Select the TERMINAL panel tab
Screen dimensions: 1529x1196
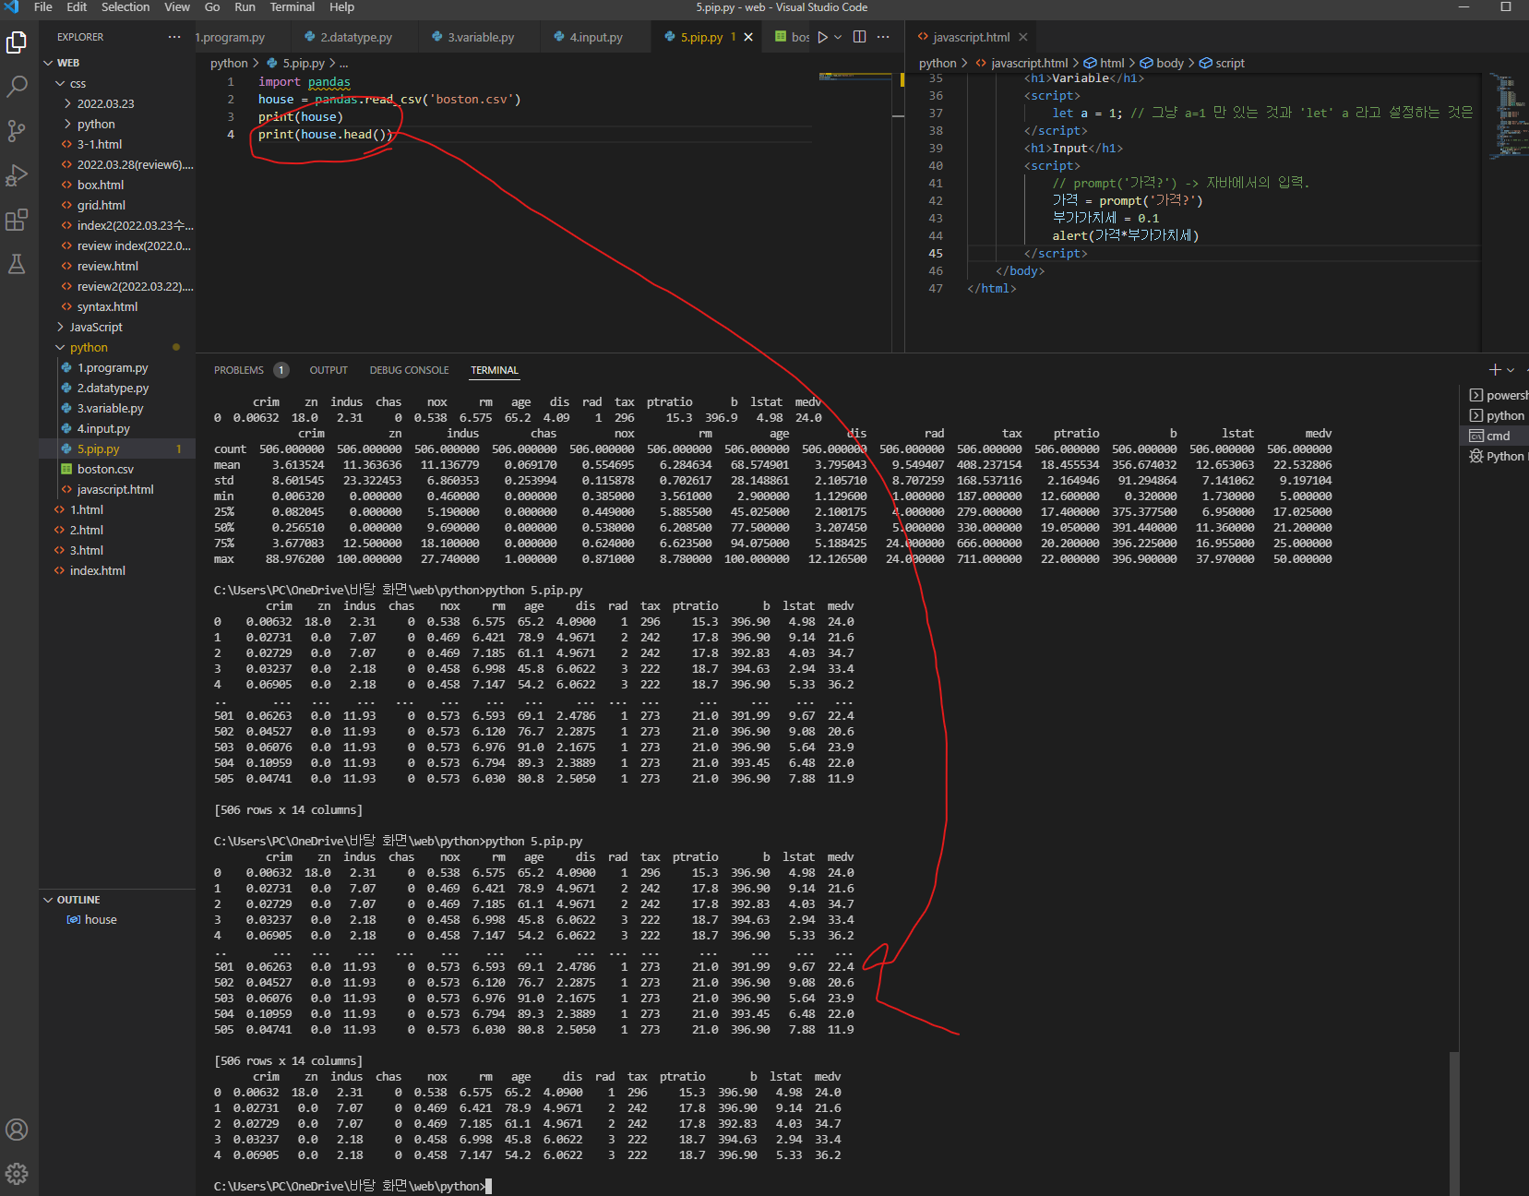coord(495,370)
